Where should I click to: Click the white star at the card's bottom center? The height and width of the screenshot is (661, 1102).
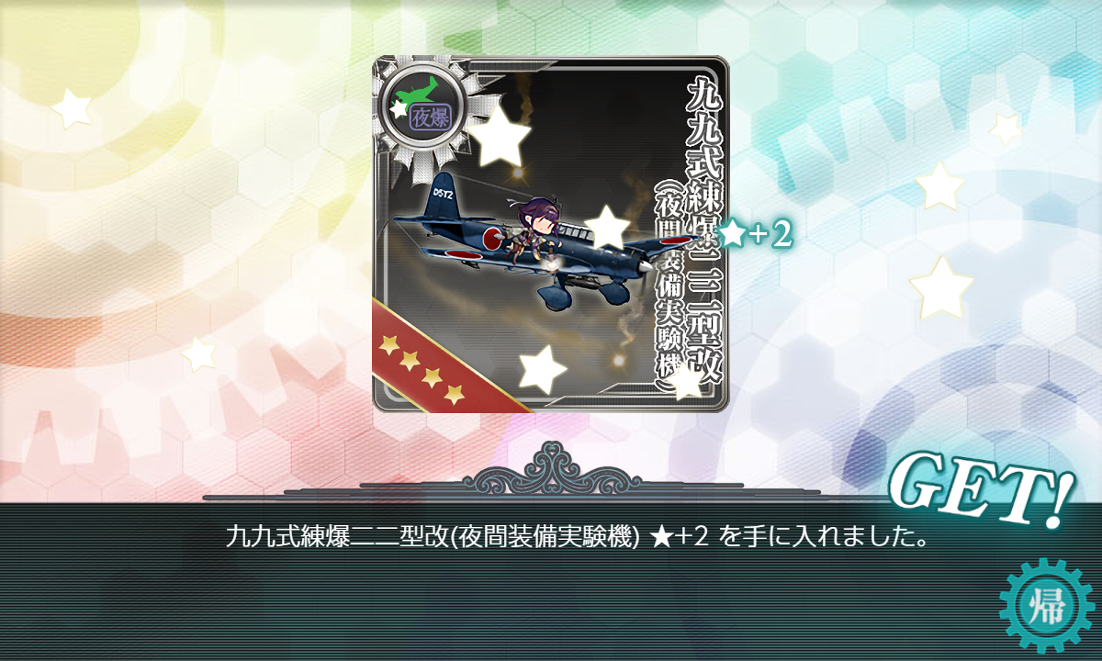(x=542, y=369)
